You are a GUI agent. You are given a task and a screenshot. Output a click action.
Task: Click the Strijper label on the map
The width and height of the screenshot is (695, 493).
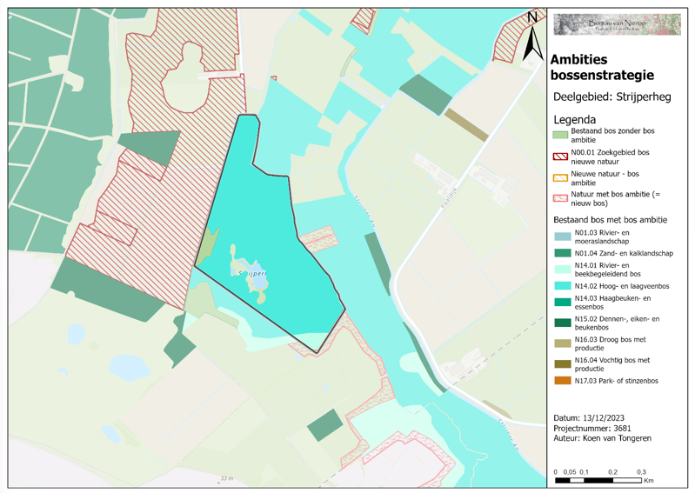tap(252, 273)
